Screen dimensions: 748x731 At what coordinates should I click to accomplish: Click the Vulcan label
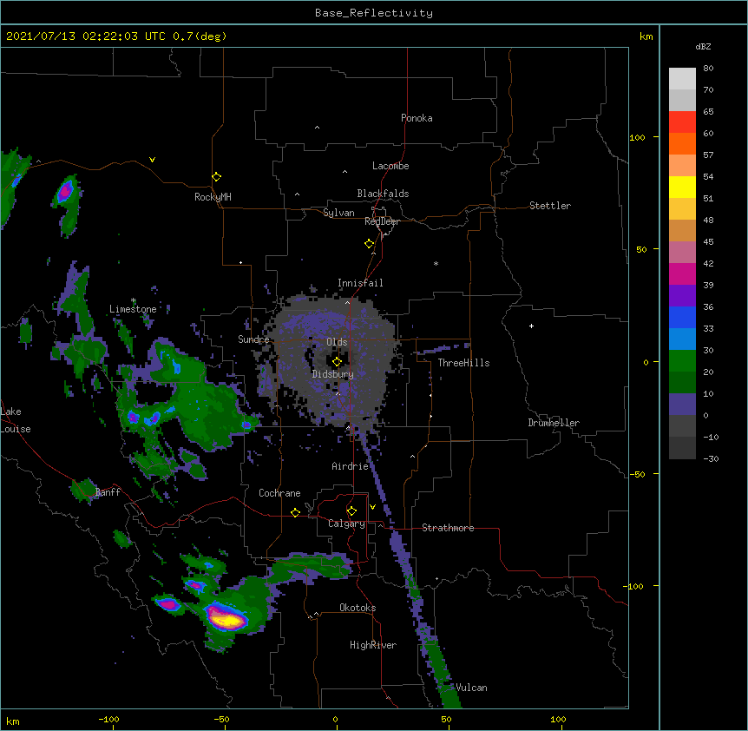471,688
